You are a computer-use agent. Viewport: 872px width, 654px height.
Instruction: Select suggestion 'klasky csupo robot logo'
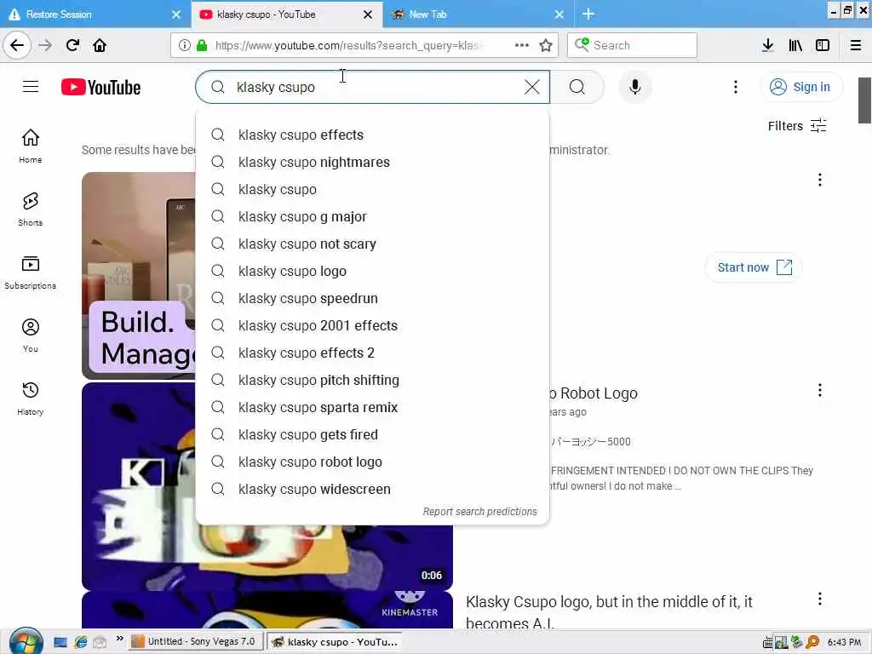coord(373,462)
